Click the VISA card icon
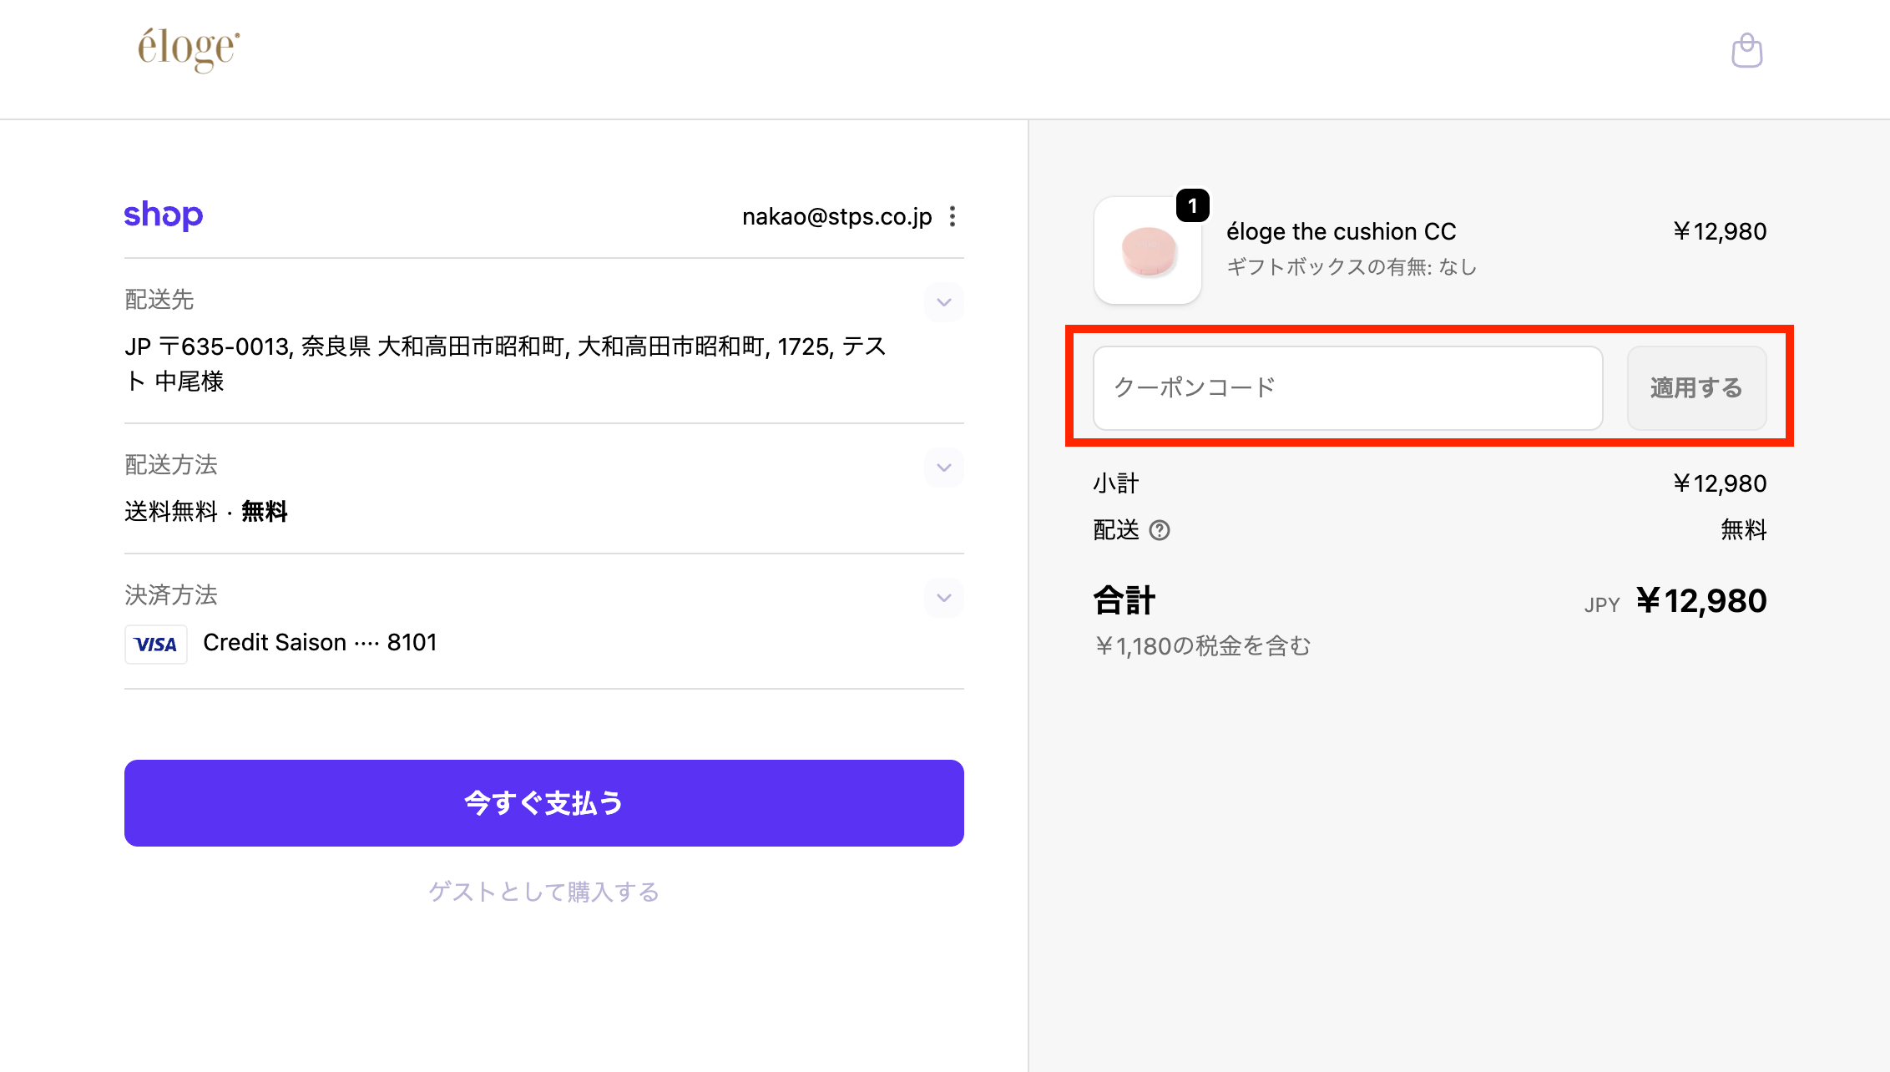Image resolution: width=1890 pixels, height=1072 pixels. [x=156, y=644]
